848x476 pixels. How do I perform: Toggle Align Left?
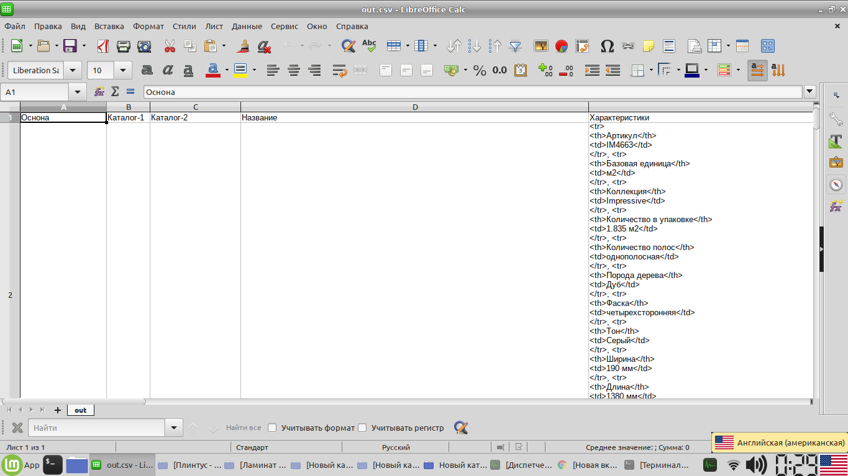[x=273, y=70]
